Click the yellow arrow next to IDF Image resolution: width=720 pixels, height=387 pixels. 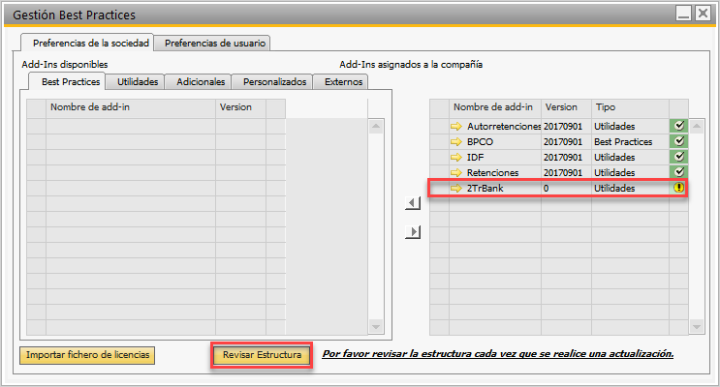(x=457, y=157)
